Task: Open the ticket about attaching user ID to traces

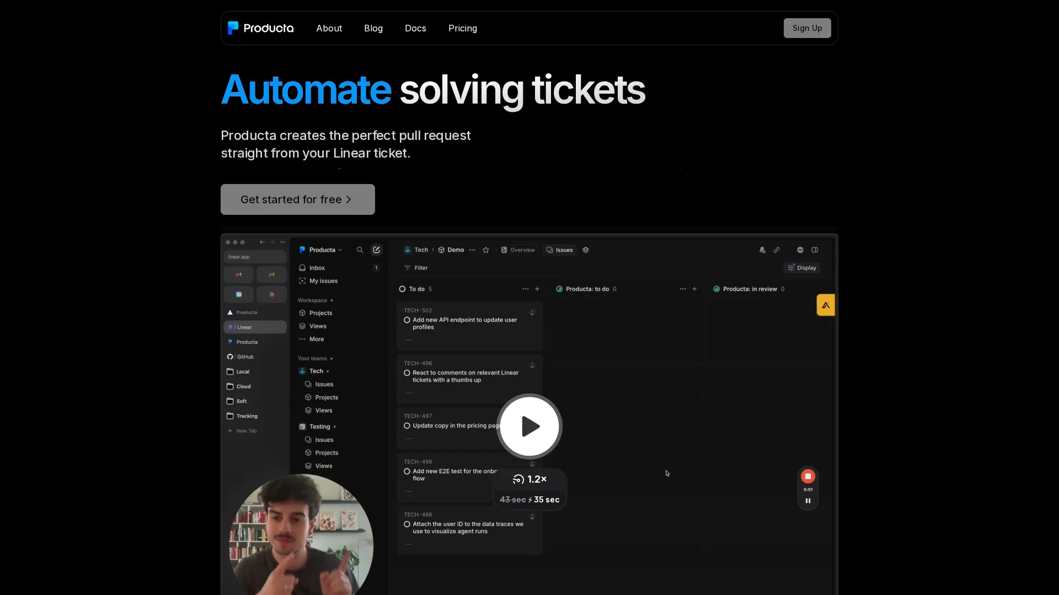Action: [x=469, y=530]
